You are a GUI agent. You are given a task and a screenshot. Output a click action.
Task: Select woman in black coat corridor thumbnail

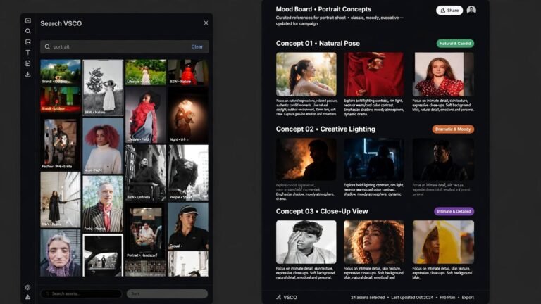[x=61, y=200]
